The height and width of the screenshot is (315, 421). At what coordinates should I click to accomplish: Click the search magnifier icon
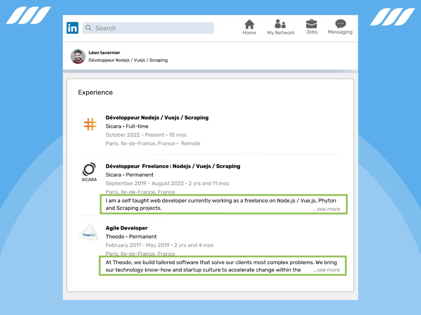pyautogui.click(x=88, y=28)
